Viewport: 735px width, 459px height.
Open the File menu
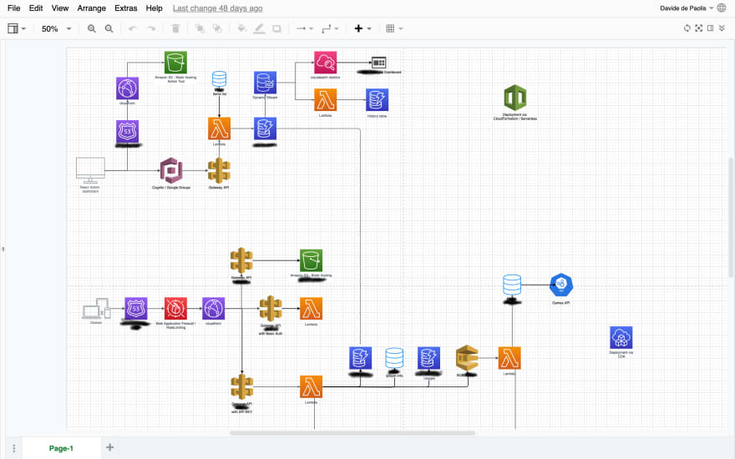[x=13, y=8]
